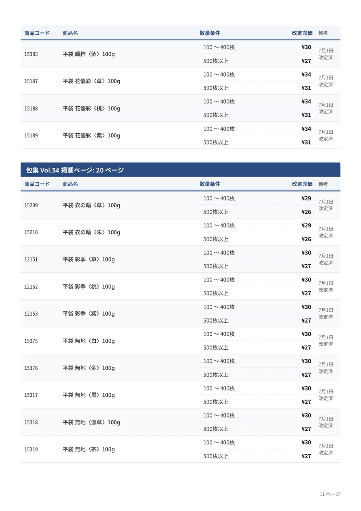Click the 数量条件 header in the top table
Image resolution: width=361 pixels, height=511 pixels.
pyautogui.click(x=210, y=33)
